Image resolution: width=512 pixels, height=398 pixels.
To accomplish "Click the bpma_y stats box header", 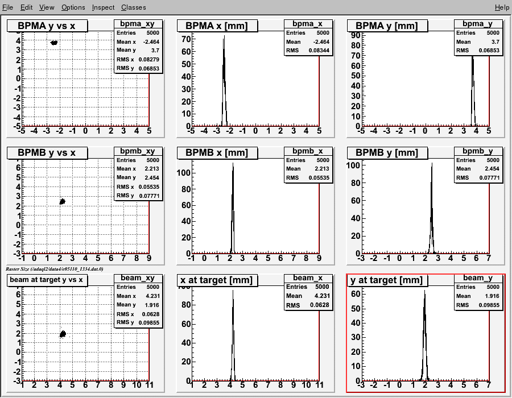I will point(478,24).
